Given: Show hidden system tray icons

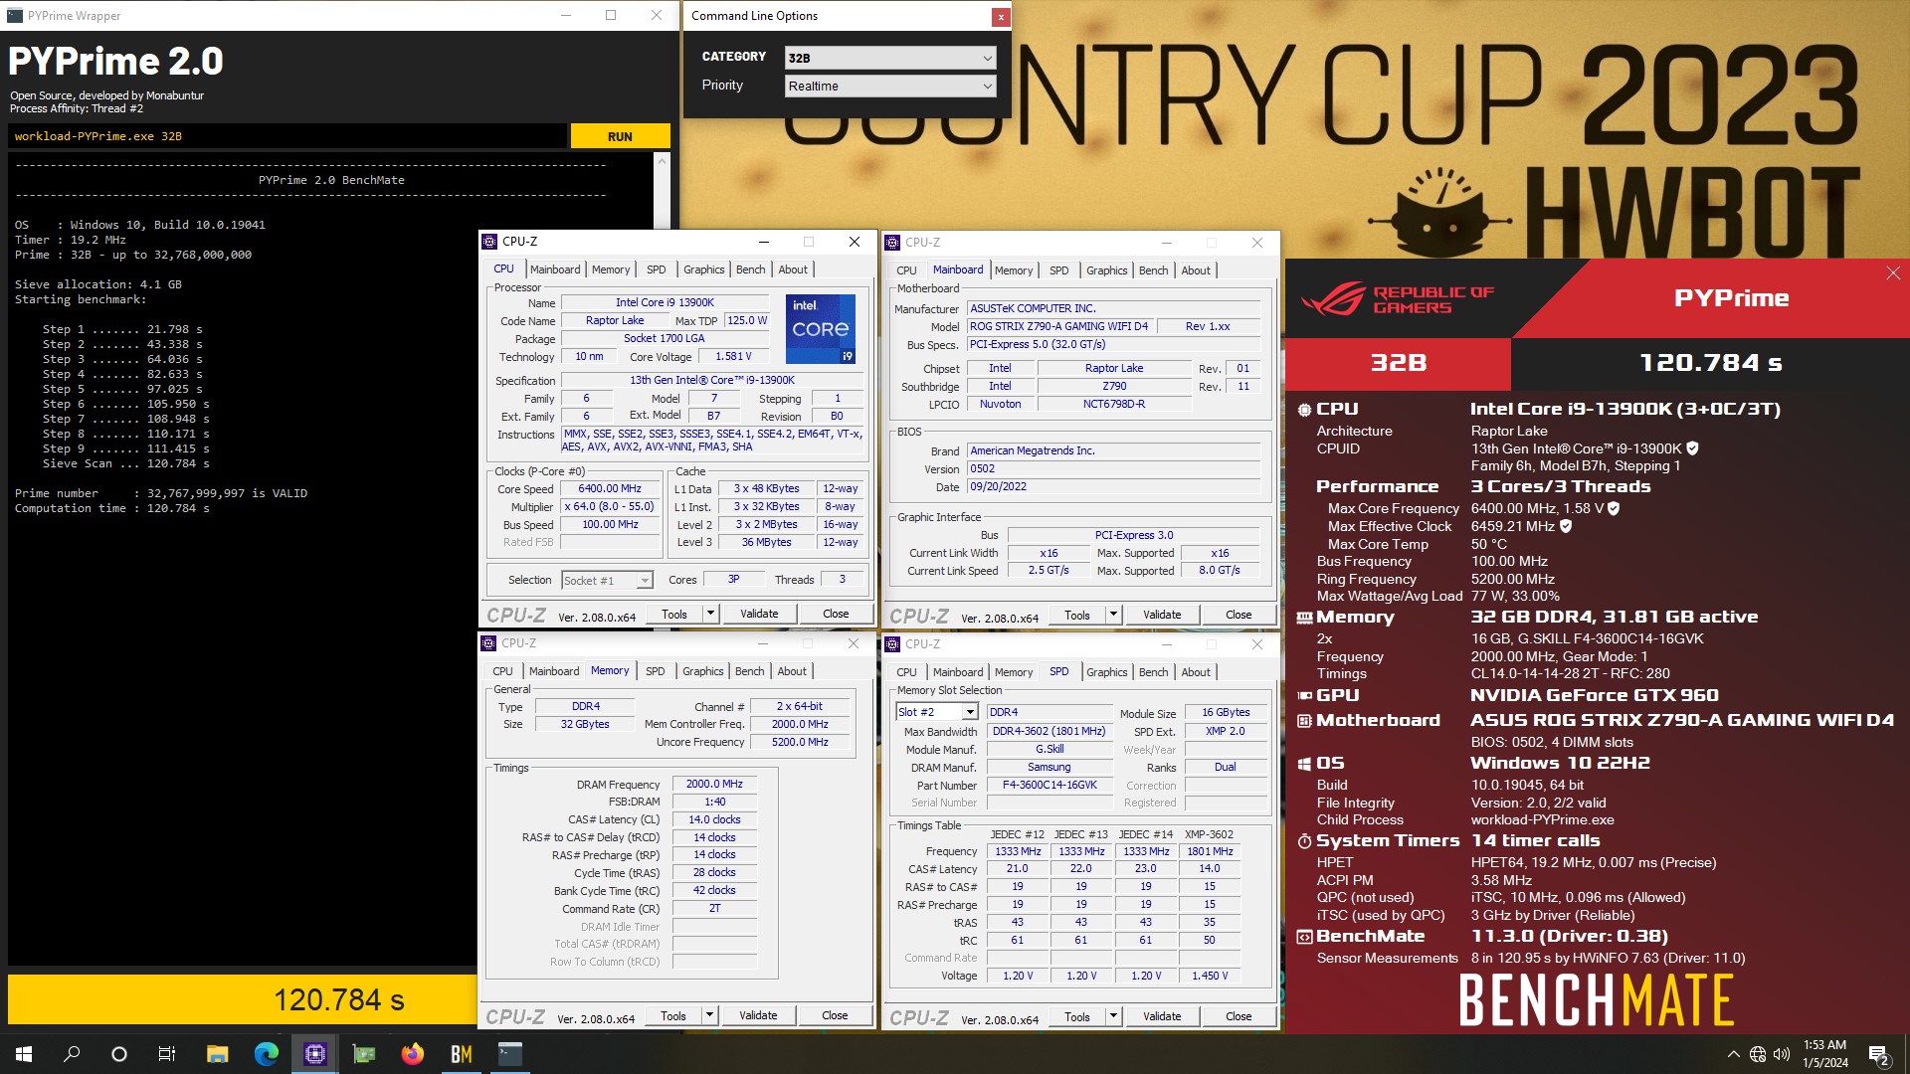Looking at the screenshot, I should [1734, 1054].
